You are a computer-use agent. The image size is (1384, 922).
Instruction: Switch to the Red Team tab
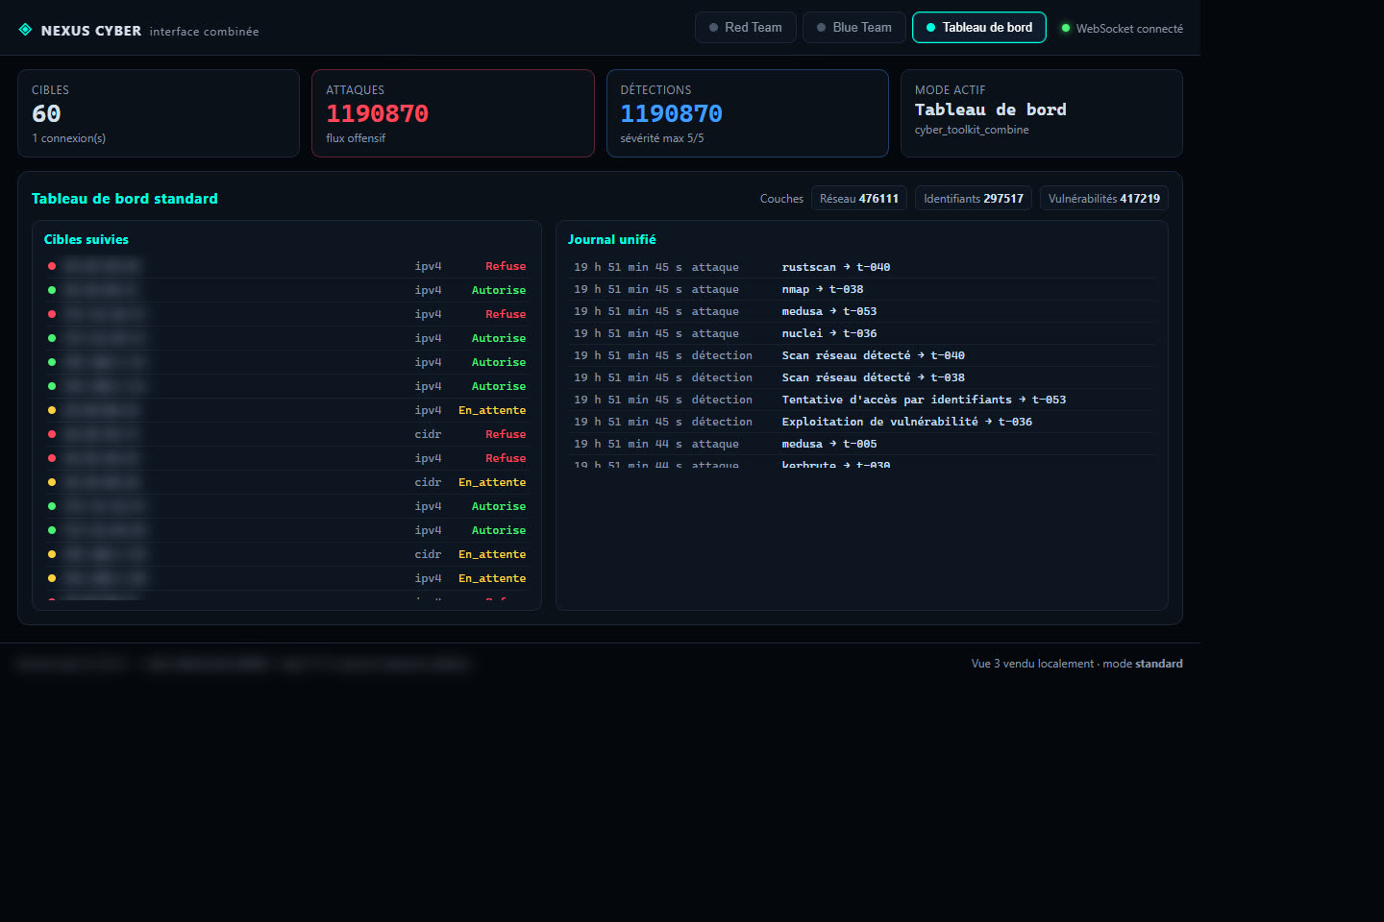[x=745, y=27]
